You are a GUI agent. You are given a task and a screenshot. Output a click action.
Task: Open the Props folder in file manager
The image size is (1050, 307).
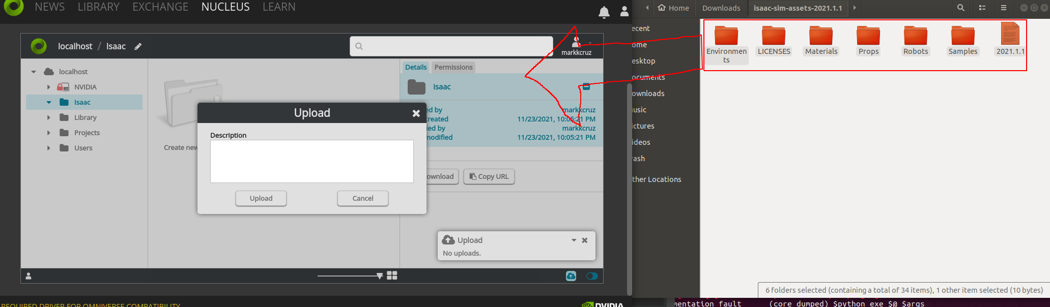coord(868,40)
